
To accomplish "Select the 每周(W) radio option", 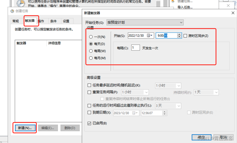I will (91, 51).
